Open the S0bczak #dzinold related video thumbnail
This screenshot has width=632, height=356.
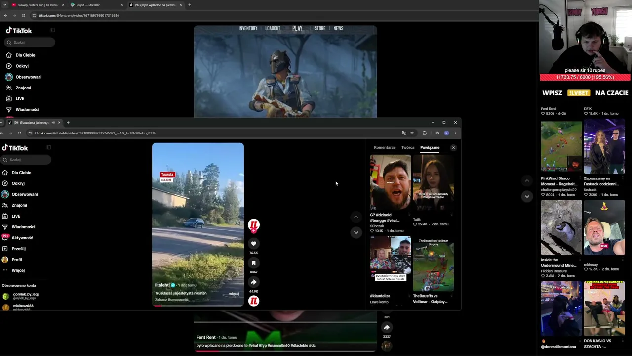(x=391, y=182)
